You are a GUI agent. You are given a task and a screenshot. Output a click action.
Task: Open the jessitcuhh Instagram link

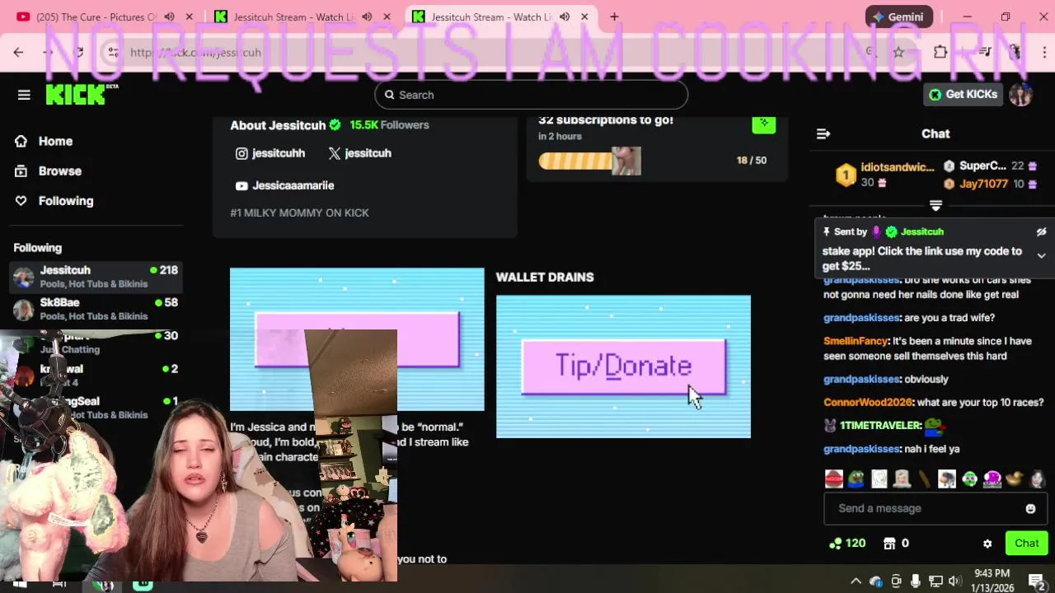(x=270, y=153)
